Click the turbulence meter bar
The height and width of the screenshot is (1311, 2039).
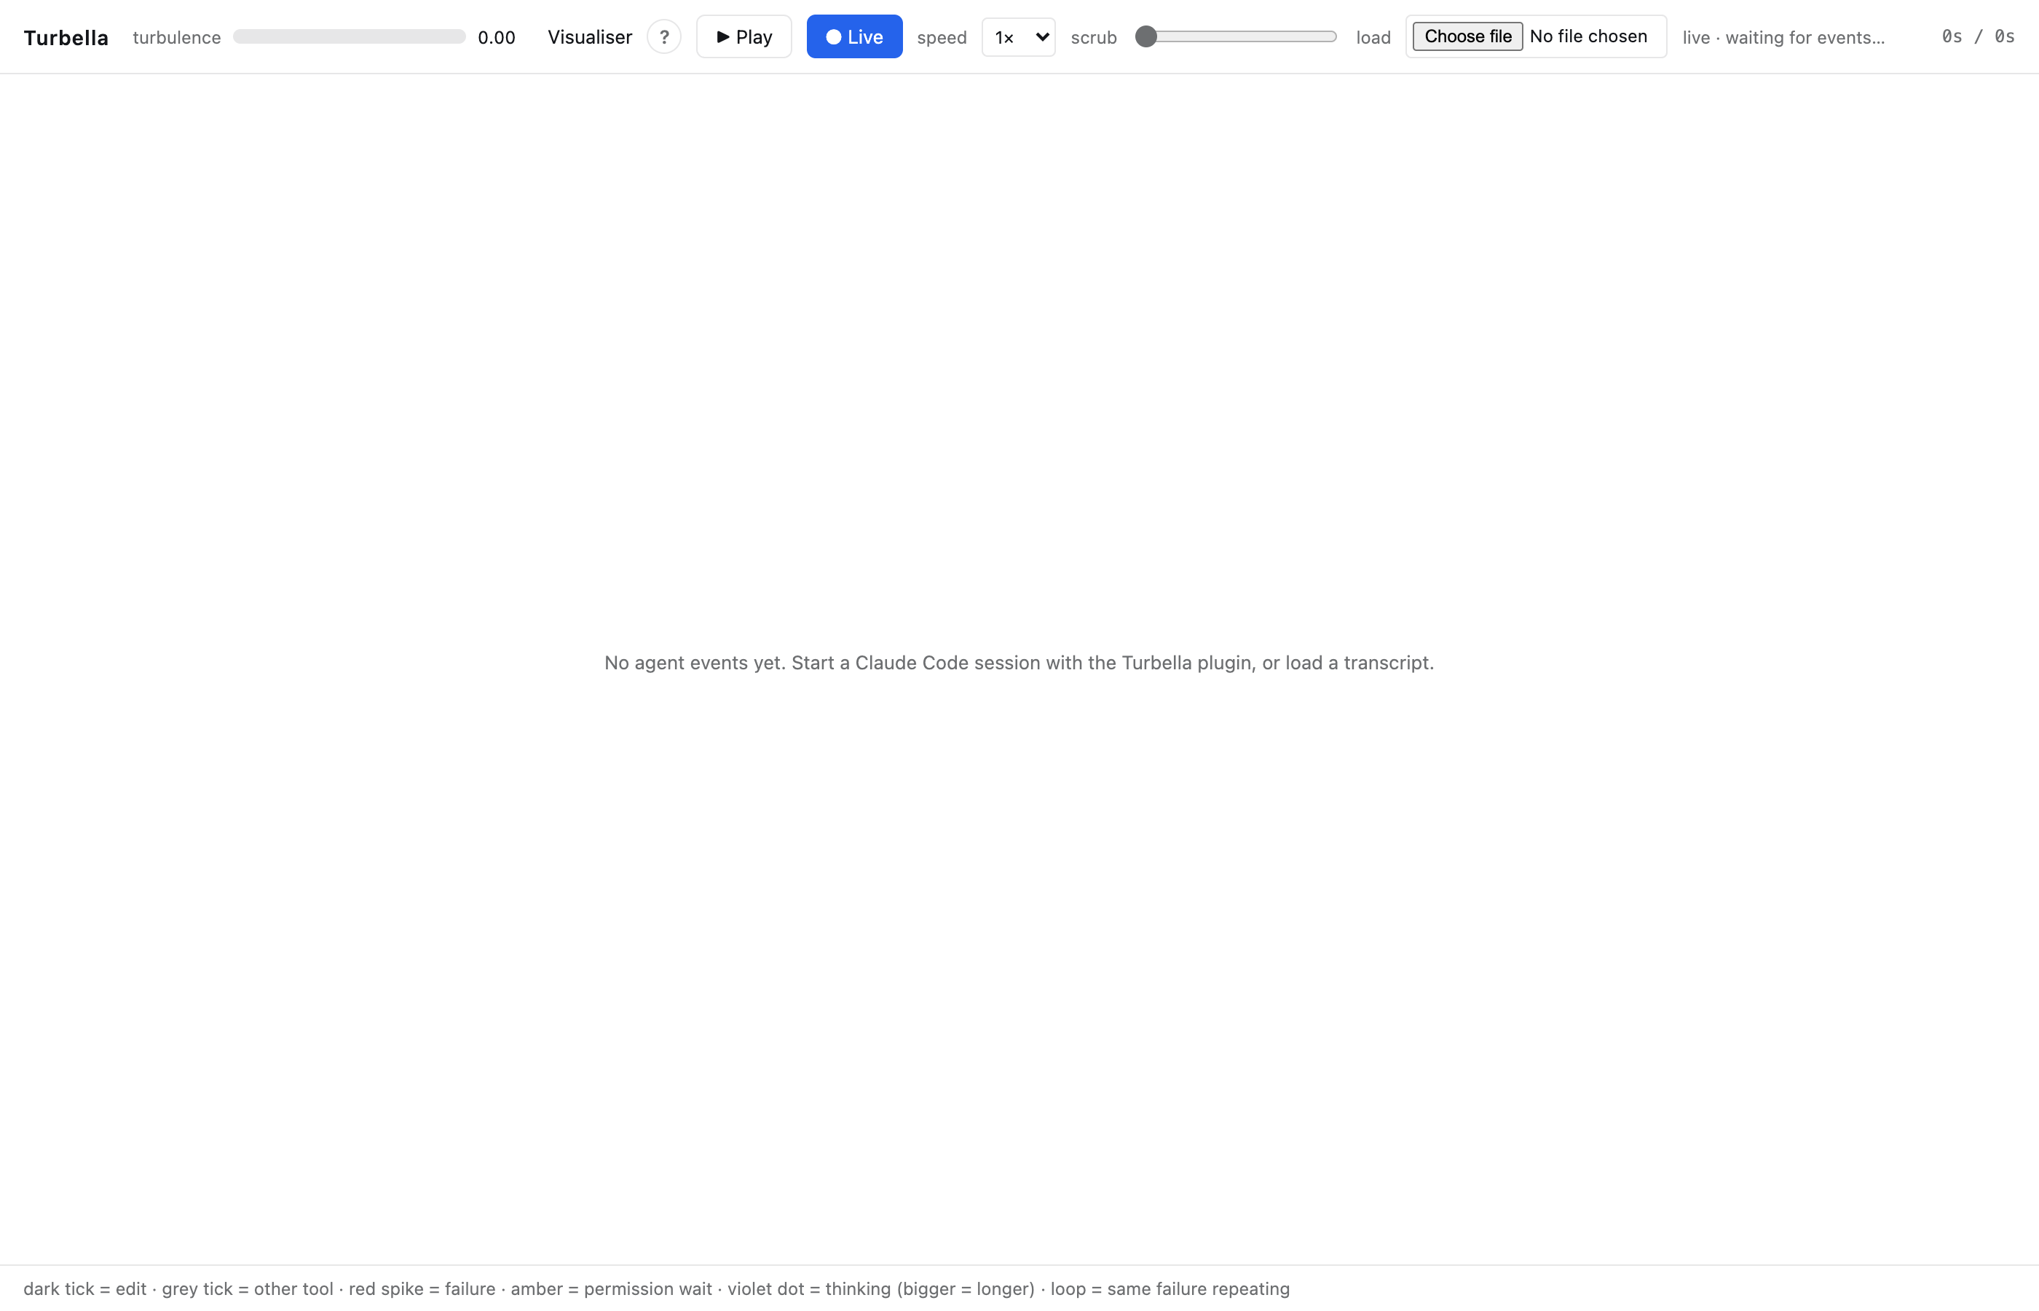349,36
